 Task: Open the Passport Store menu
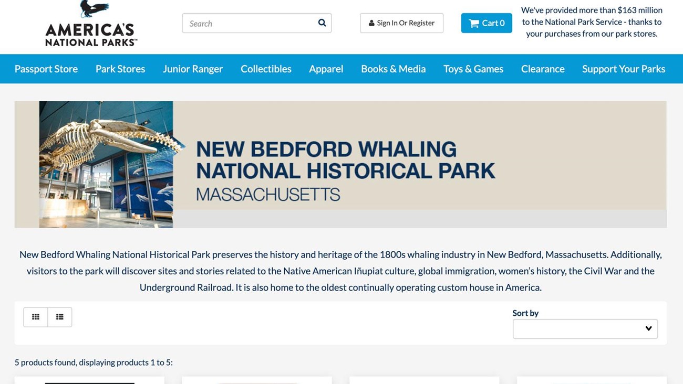click(x=46, y=69)
